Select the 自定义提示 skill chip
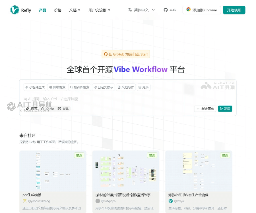256x213 pixels. [x=103, y=87]
